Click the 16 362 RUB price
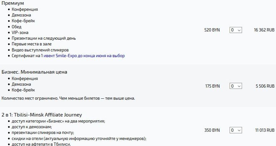 click(264, 30)
